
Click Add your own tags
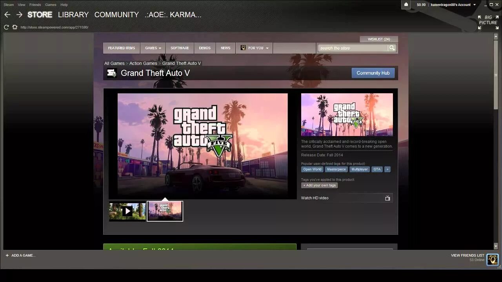coord(320,185)
